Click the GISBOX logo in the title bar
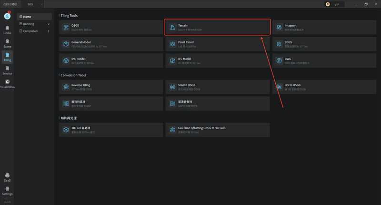Viewport: 381px width, 205px height. coord(10,4)
